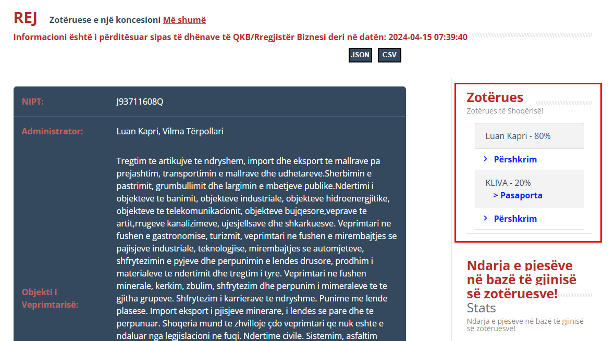The width and height of the screenshot is (615, 341).
Task: Click the 'Objekti i Veprimtarisë:' label
Action: click(50, 298)
